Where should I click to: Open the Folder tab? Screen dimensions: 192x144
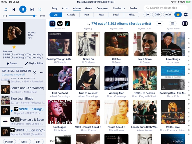pos(133,8)
